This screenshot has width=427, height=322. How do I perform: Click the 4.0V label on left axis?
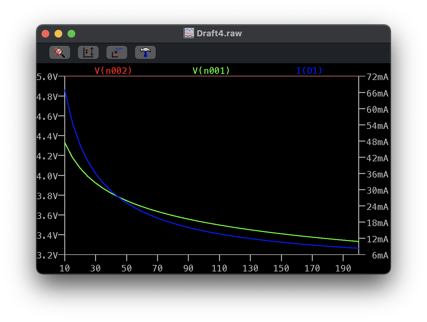click(47, 176)
